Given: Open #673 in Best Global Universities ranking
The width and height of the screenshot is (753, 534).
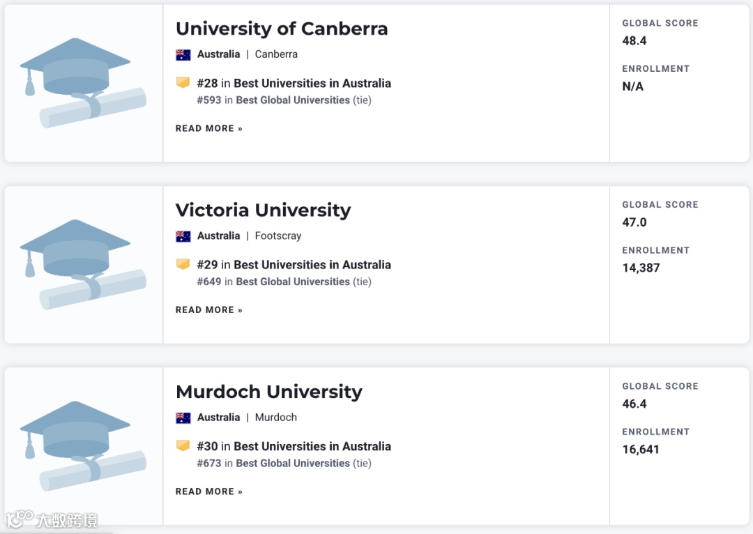Looking at the screenshot, I should [x=284, y=464].
